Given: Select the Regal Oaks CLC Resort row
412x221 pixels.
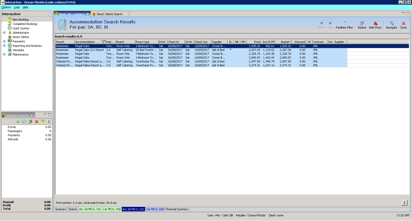Looking at the screenshot, I should (x=89, y=50).
